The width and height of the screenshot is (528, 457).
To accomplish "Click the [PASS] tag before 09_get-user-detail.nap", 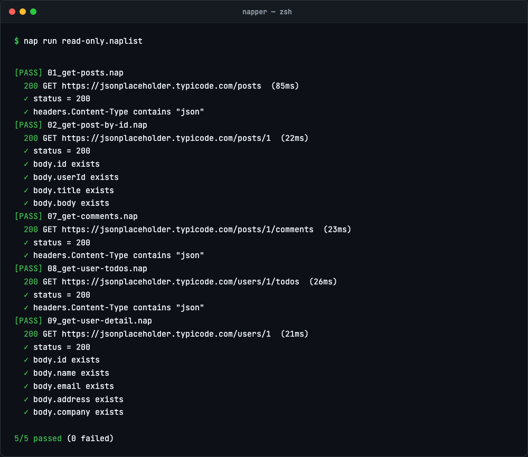I will pyautogui.click(x=29, y=320).
